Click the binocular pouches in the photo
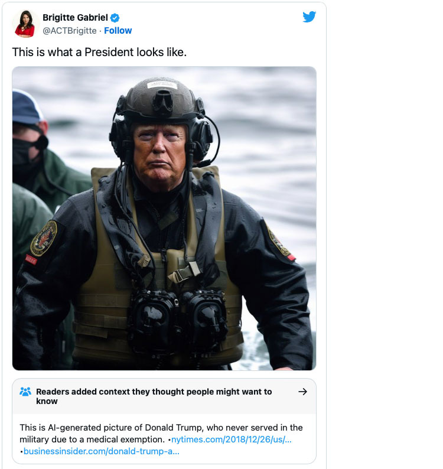443x469 pixels. 178,320
